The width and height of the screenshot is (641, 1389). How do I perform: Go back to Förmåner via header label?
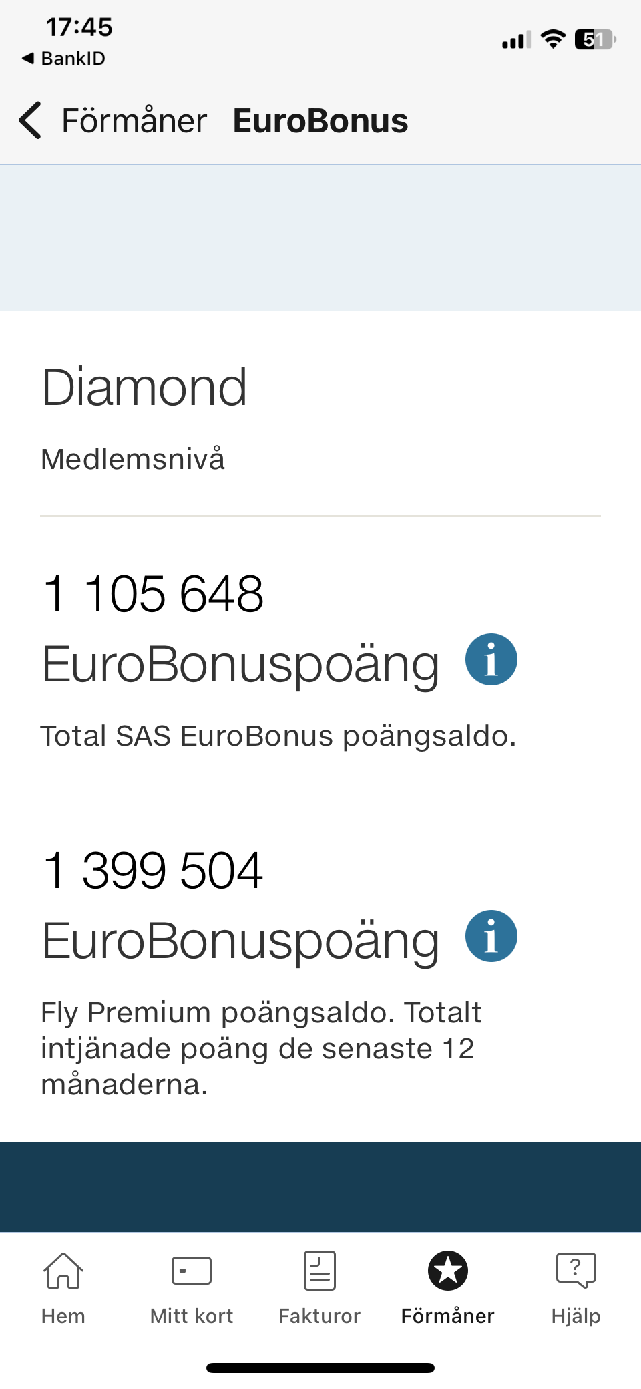coord(134,121)
